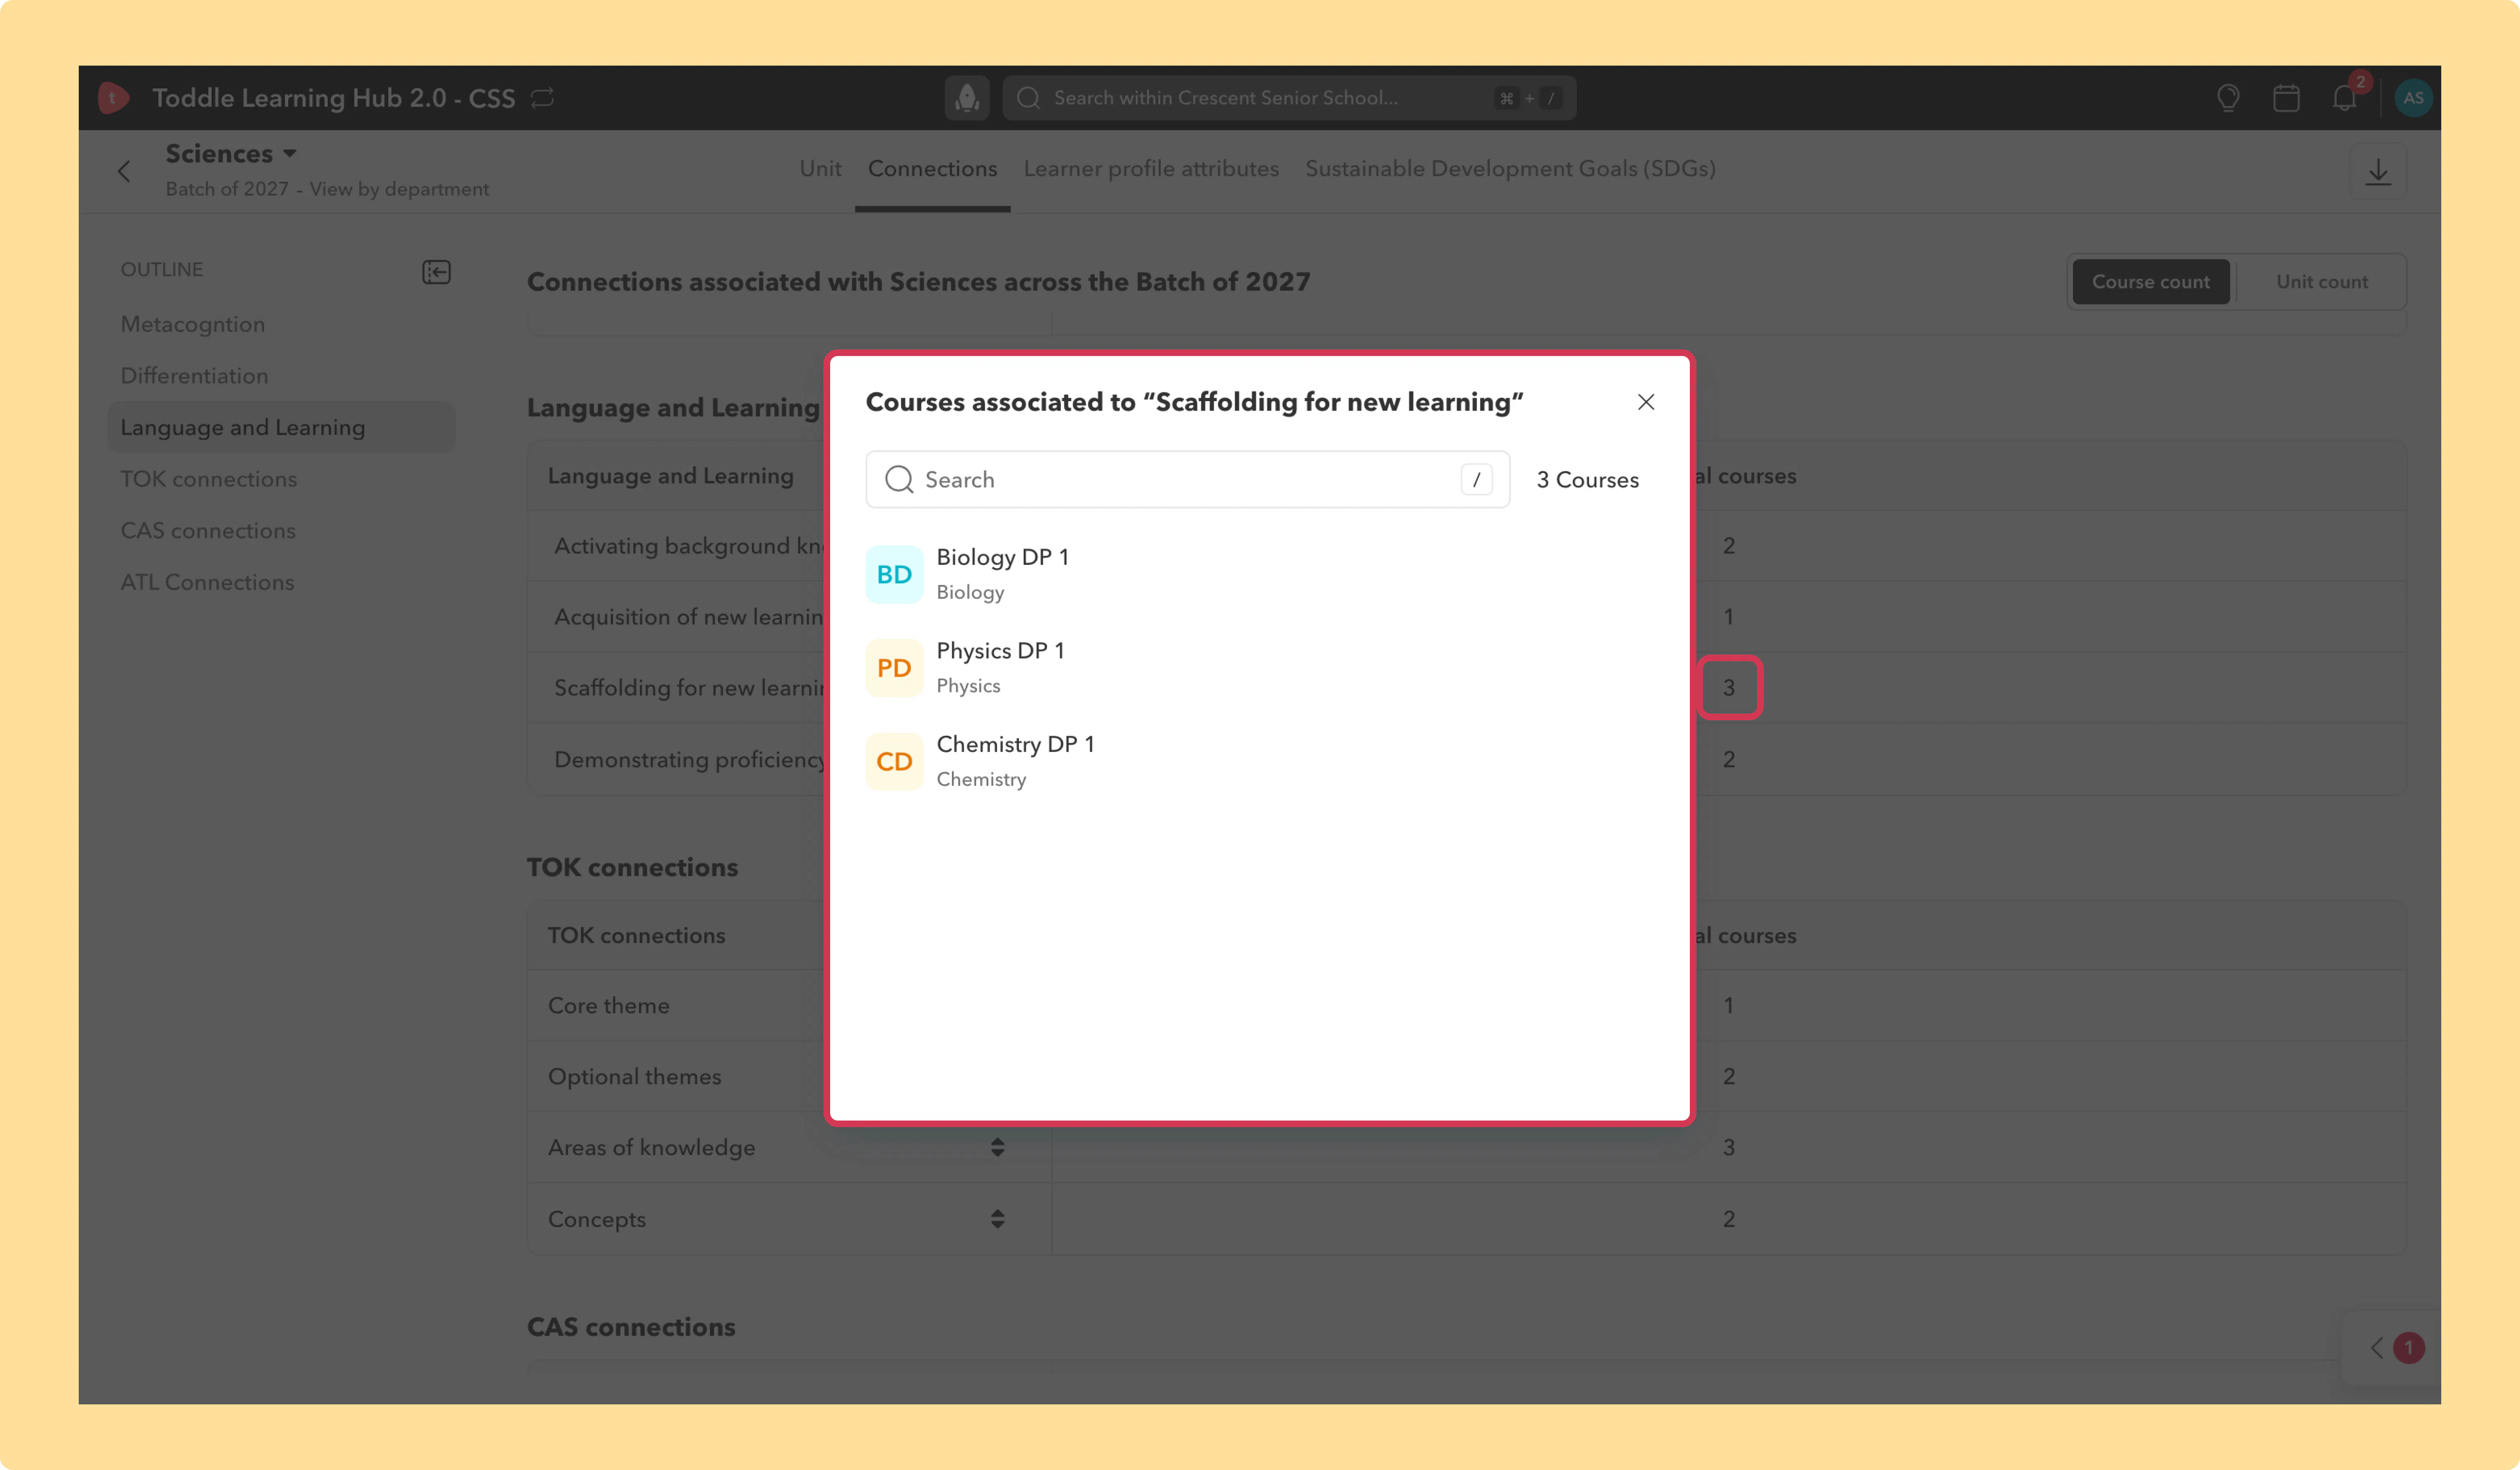Screen dimensions: 2520x1470
Task: Click the count 2 for Concepts
Action: 1728,1219
